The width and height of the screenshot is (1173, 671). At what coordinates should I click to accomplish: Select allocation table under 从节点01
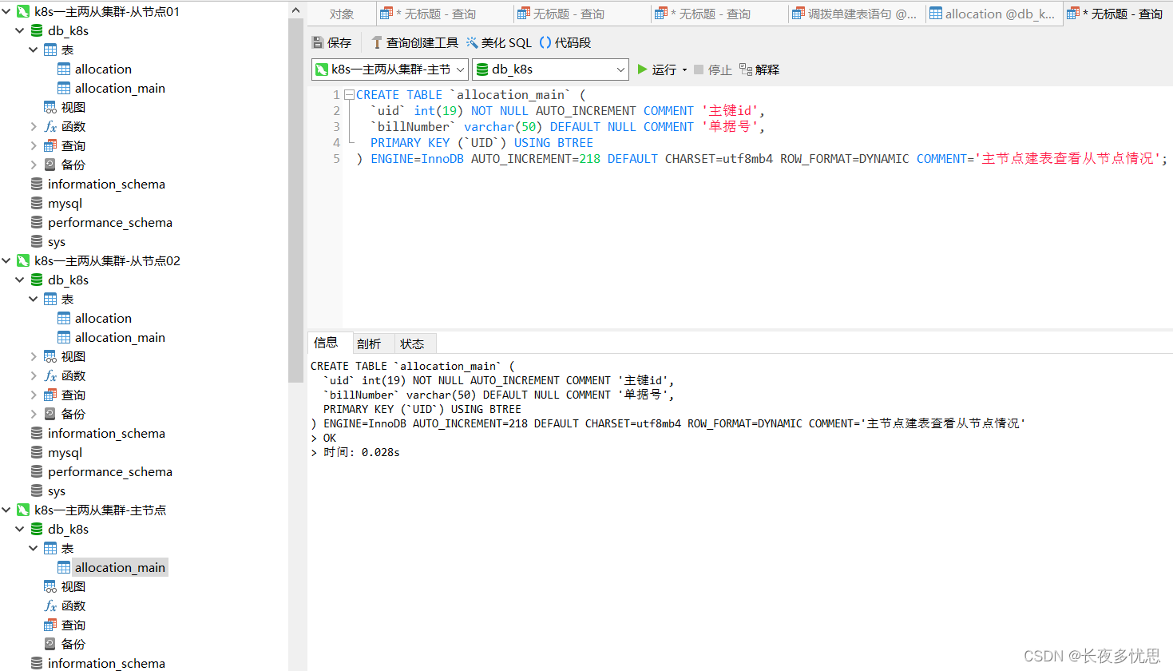pos(103,69)
